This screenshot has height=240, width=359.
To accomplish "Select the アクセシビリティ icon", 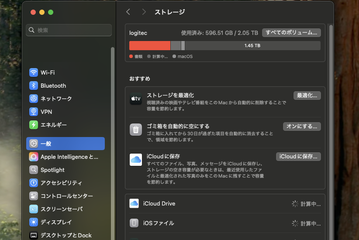I will pos(34,183).
